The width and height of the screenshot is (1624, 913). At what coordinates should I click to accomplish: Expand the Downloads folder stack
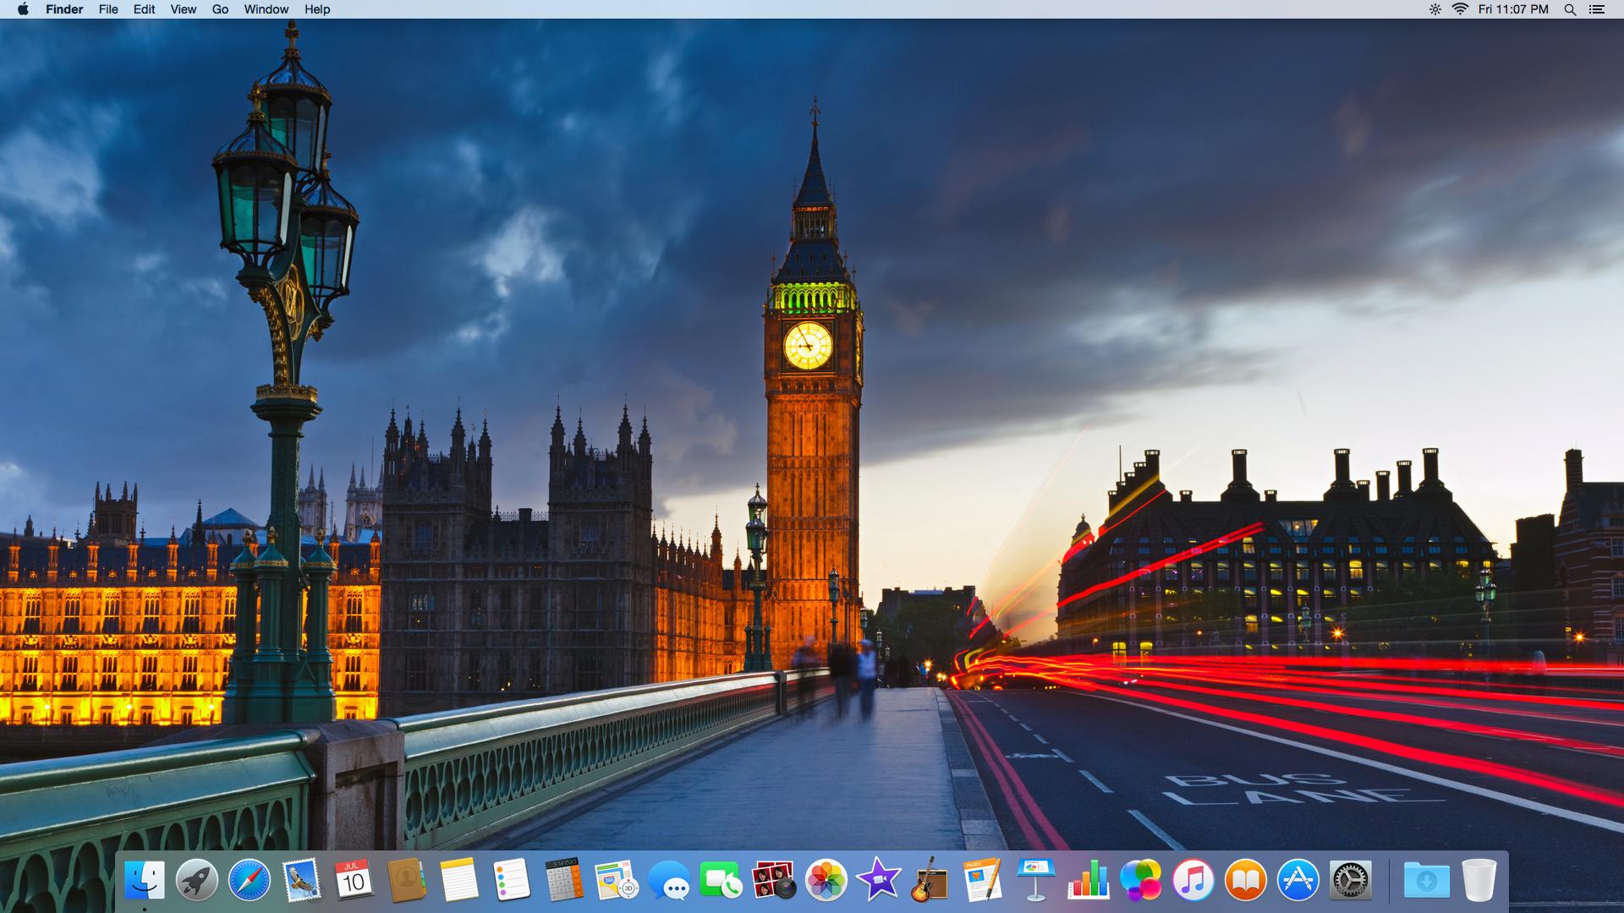click(x=1426, y=881)
